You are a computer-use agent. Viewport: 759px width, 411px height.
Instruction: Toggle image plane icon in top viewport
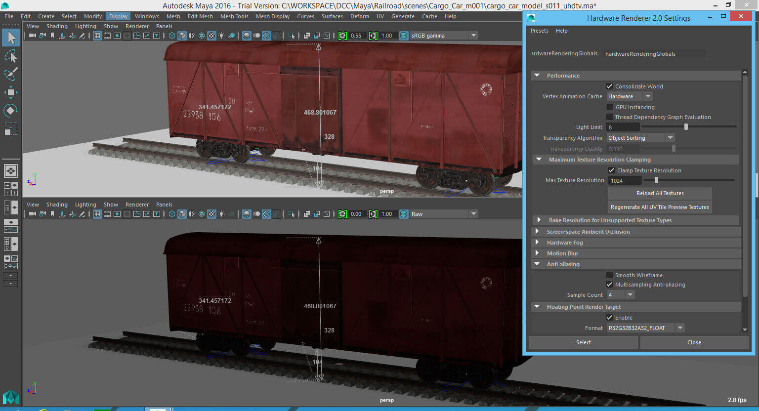pos(62,36)
